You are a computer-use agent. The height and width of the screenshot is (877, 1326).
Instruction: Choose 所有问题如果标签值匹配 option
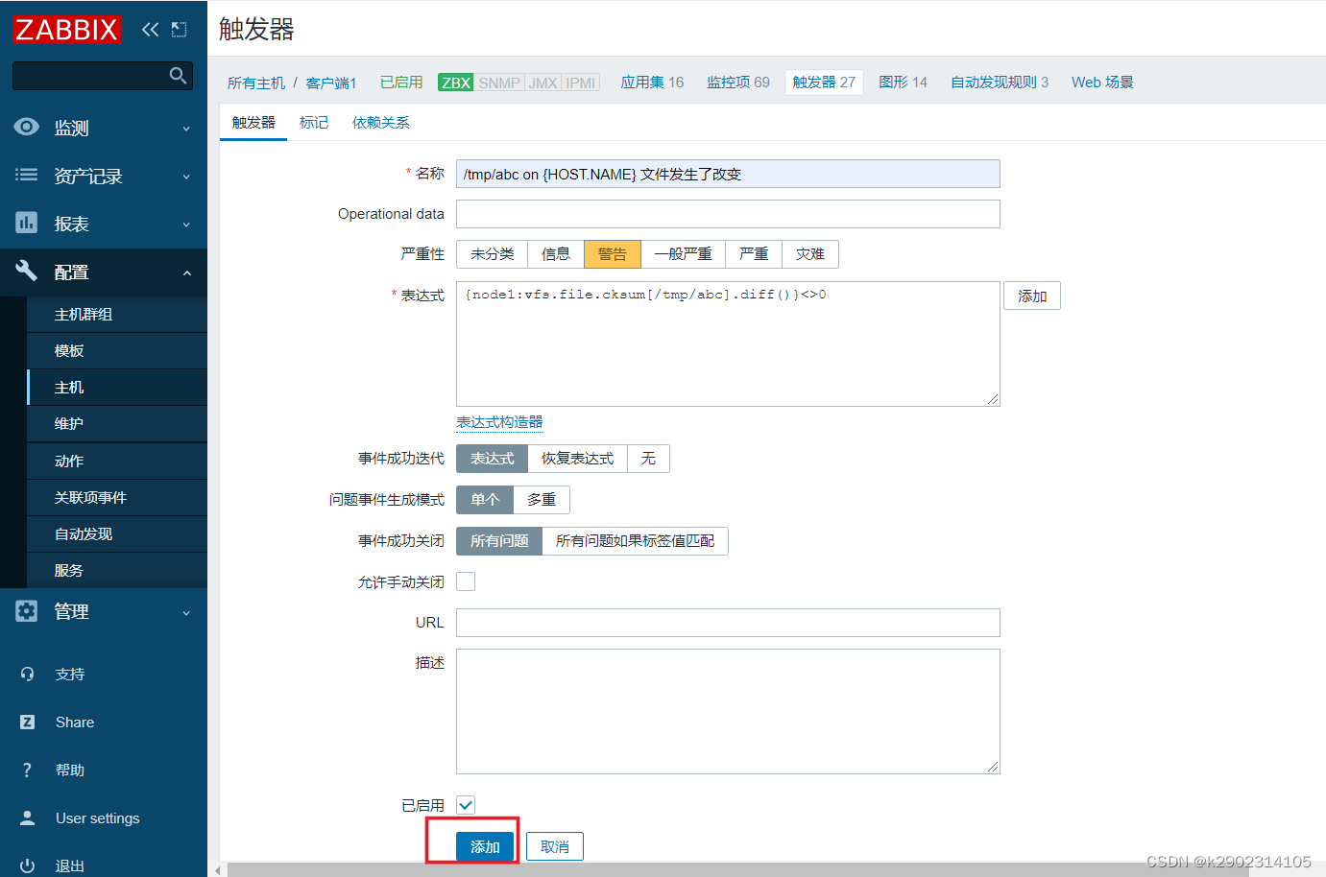click(x=635, y=541)
